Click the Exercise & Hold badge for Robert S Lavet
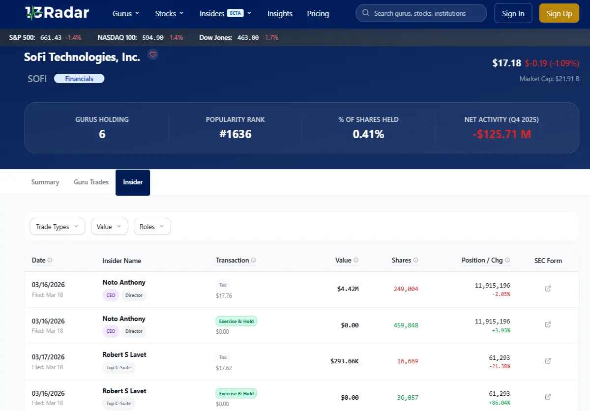Image resolution: width=590 pixels, height=411 pixels. pos(236,394)
